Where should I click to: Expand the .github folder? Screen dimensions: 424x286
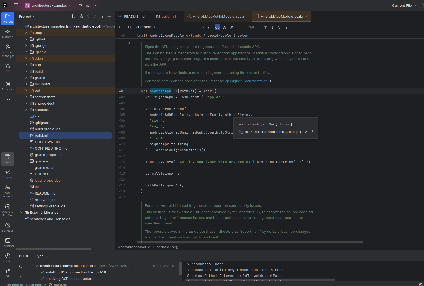coord(26,39)
